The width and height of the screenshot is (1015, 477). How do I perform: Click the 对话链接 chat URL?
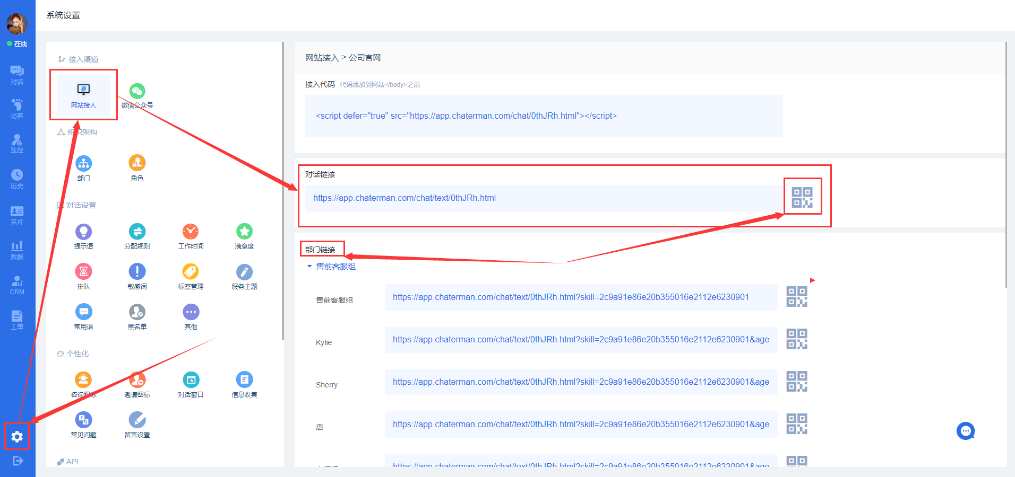(x=405, y=198)
